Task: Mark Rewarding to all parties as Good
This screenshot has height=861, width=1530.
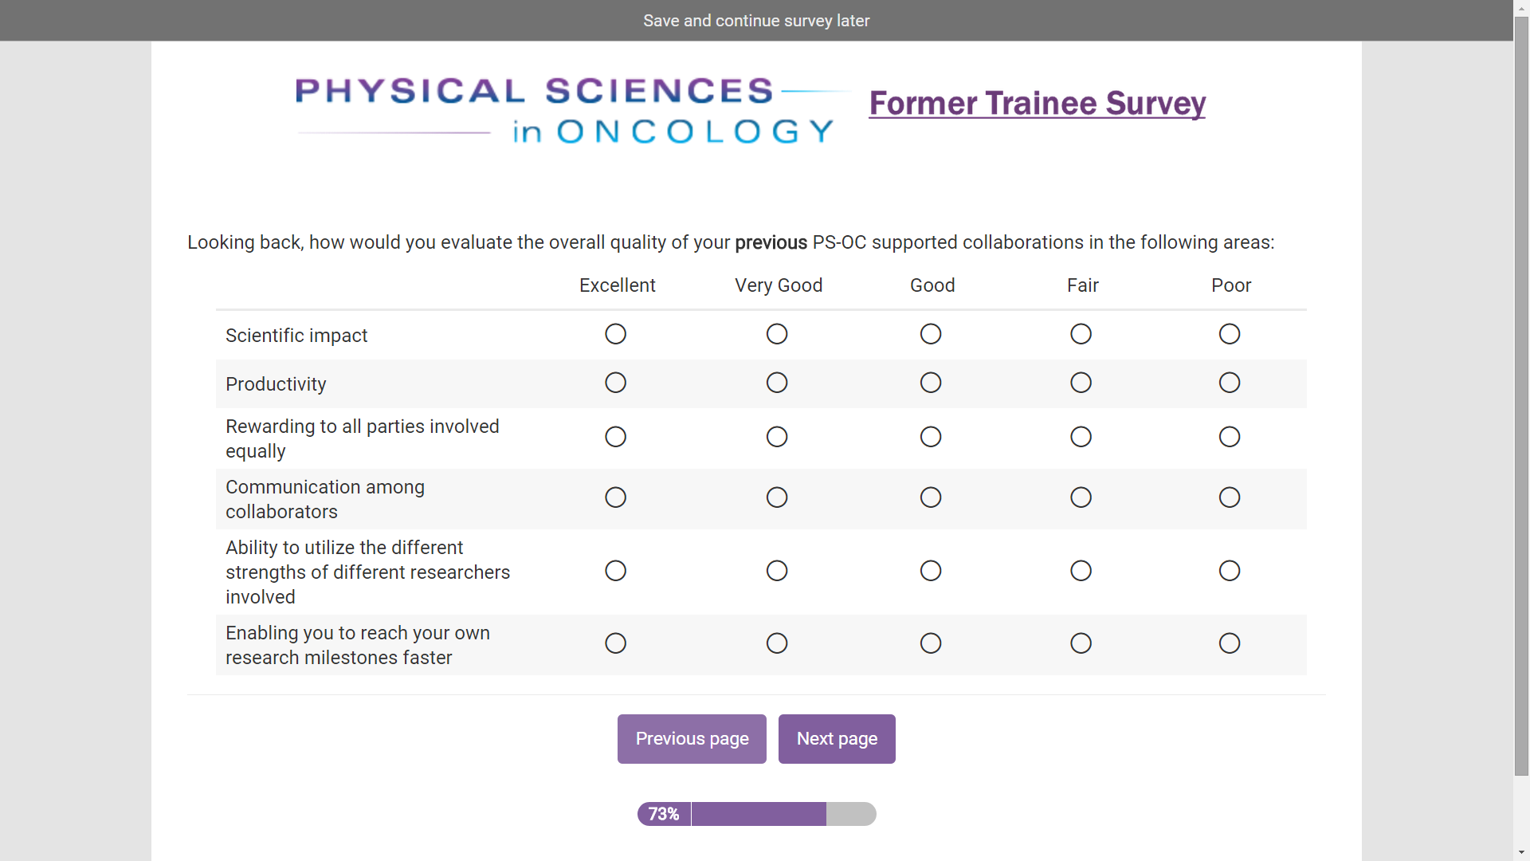Action: coord(931,437)
